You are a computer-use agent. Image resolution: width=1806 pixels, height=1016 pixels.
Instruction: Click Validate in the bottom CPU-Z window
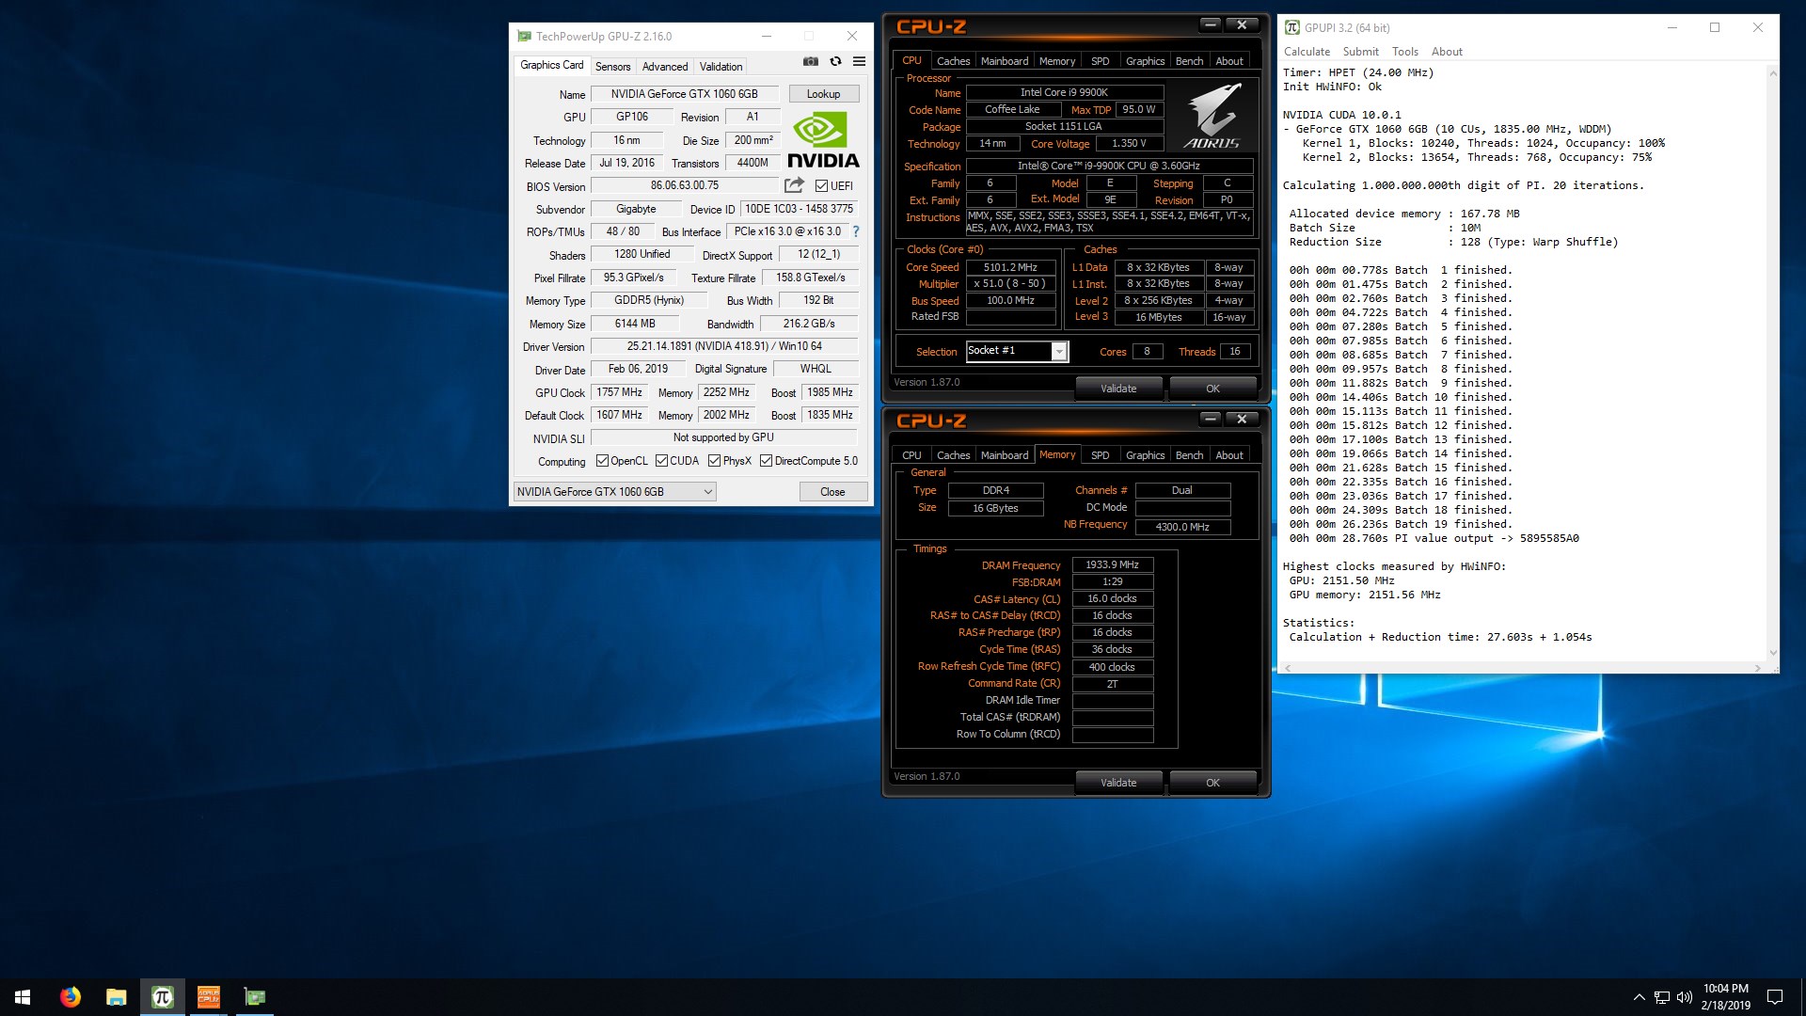click(1118, 783)
